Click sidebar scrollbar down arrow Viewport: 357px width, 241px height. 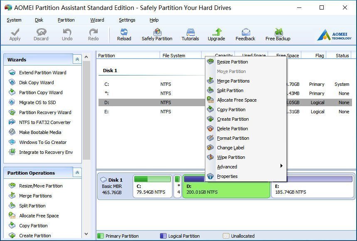[86, 234]
